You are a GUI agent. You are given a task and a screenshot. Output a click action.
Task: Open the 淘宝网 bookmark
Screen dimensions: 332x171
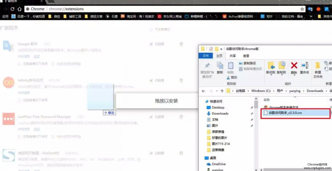138,16
